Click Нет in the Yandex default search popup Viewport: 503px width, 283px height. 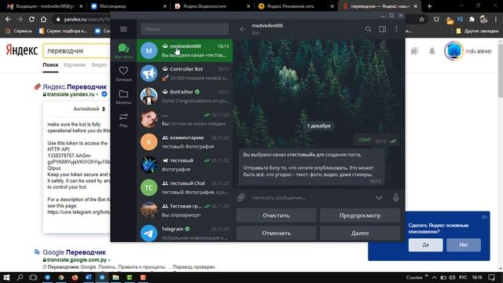464,244
